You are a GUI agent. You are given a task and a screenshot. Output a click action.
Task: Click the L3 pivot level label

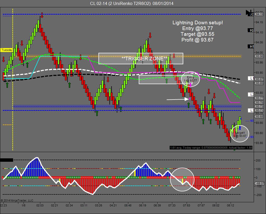point(251,111)
